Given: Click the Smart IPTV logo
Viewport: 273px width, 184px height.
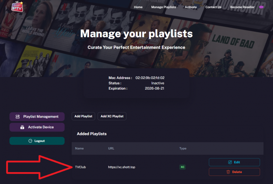Looking at the screenshot, I should pos(17,6).
